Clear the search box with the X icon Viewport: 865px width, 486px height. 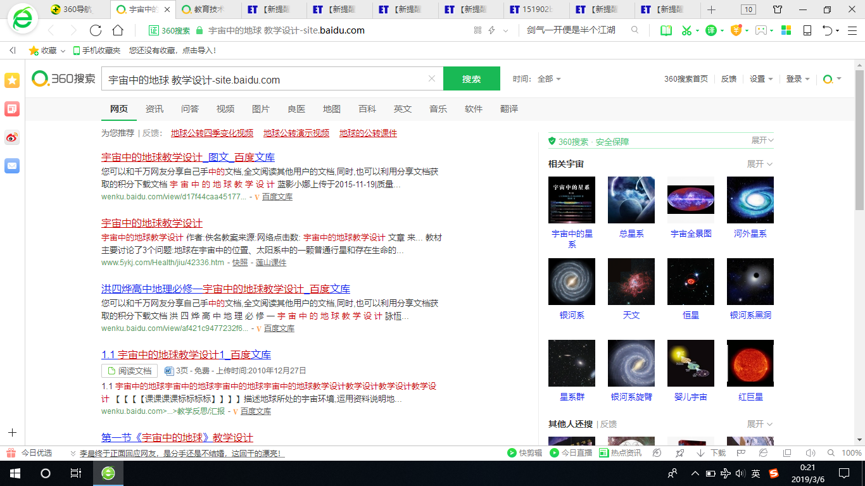432,79
